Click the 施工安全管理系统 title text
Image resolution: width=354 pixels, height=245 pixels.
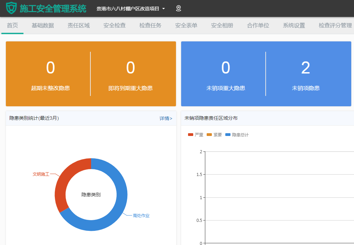(x=53, y=9)
